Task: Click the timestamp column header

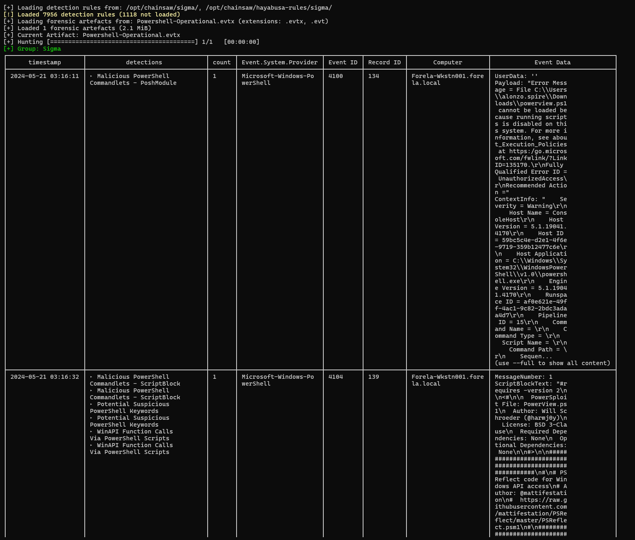Action: (x=45, y=62)
